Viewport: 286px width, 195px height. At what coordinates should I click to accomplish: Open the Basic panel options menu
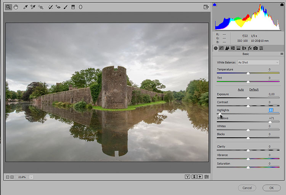[282, 54]
